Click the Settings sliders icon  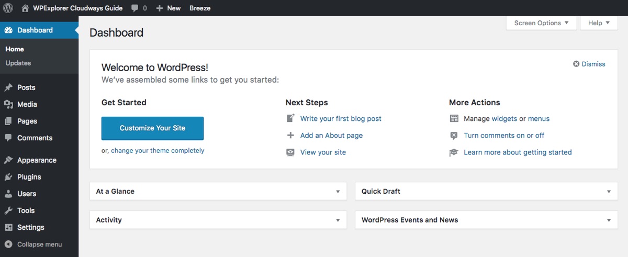(x=8, y=227)
